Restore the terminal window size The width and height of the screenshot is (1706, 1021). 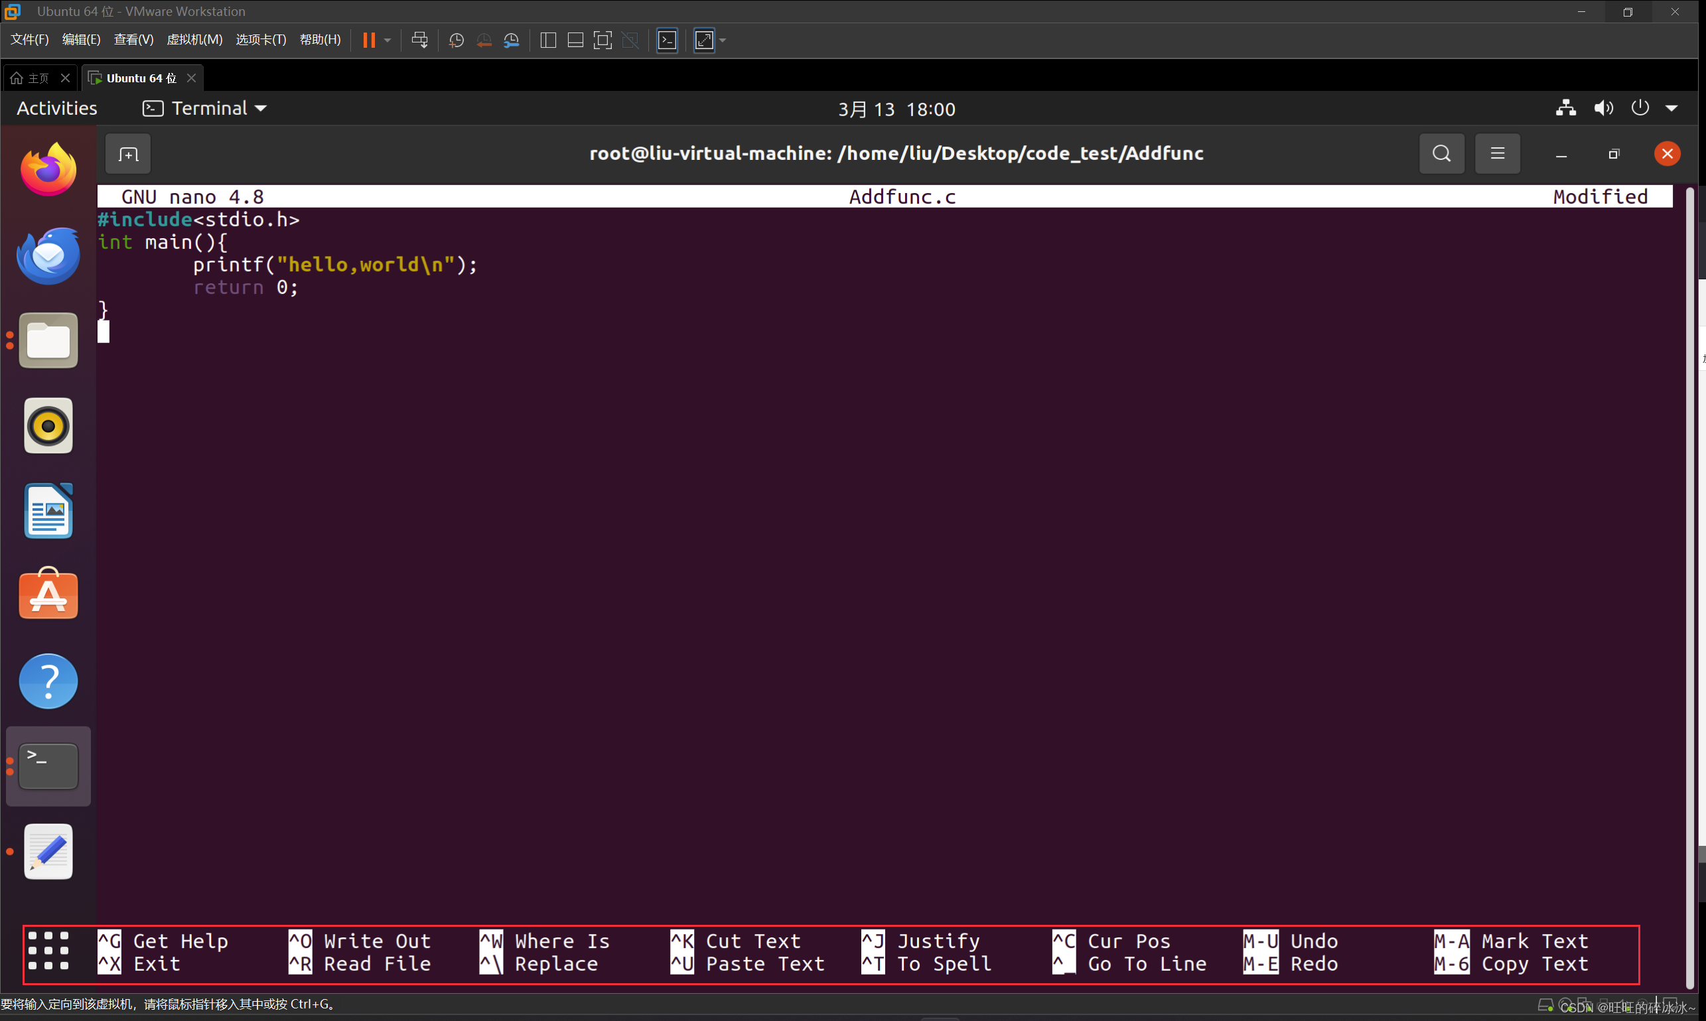(1613, 154)
